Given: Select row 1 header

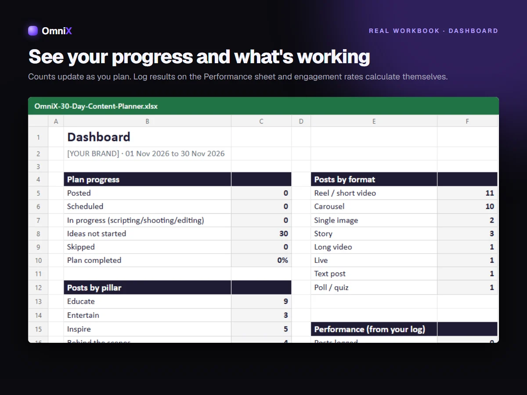Looking at the screenshot, I should click(x=38, y=137).
